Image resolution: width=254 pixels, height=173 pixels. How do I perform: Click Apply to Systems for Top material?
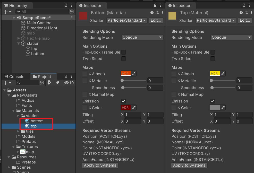click(189, 165)
